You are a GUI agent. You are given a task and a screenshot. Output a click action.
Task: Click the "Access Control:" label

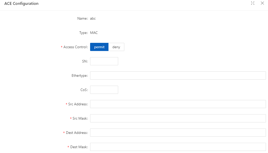[76, 47]
